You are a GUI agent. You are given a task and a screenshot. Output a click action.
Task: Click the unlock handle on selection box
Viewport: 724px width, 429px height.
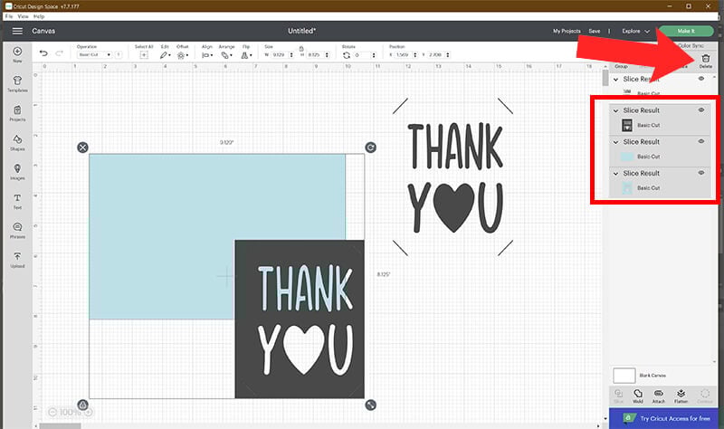click(x=82, y=405)
